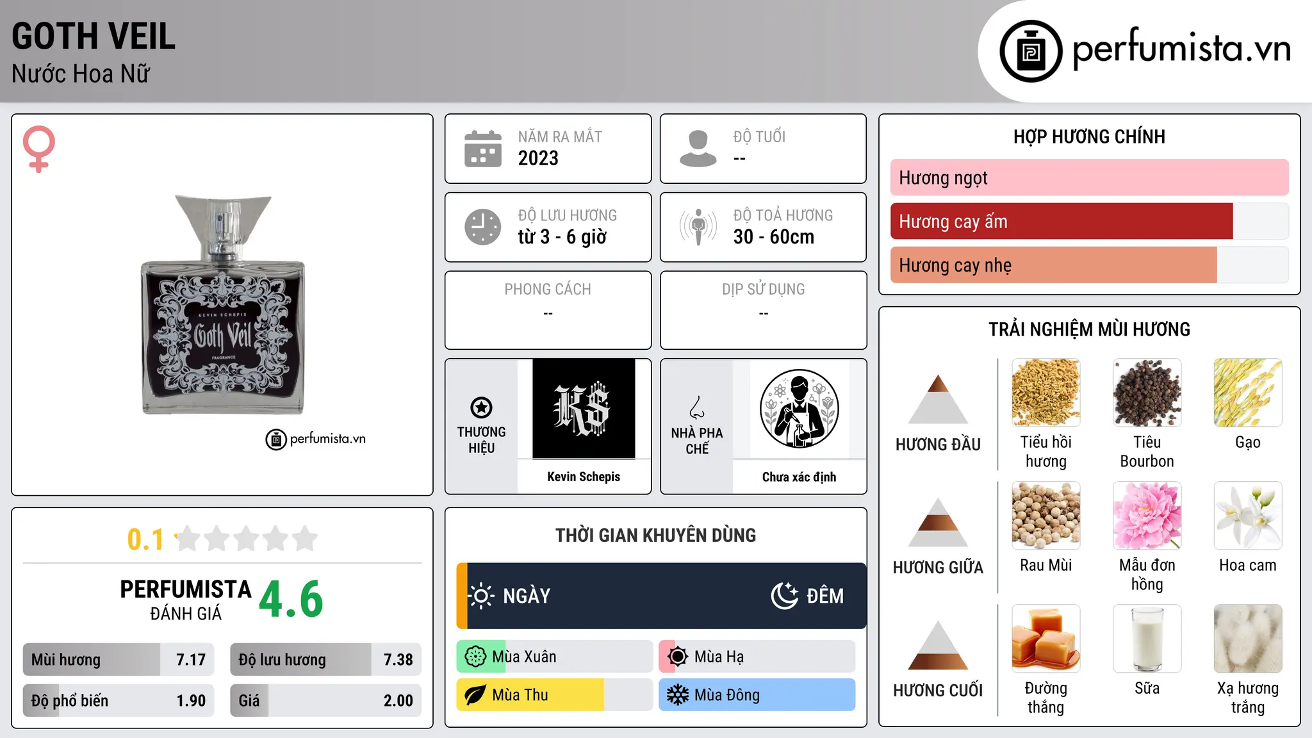Click the projection value 30 - 60cm

[x=774, y=237]
